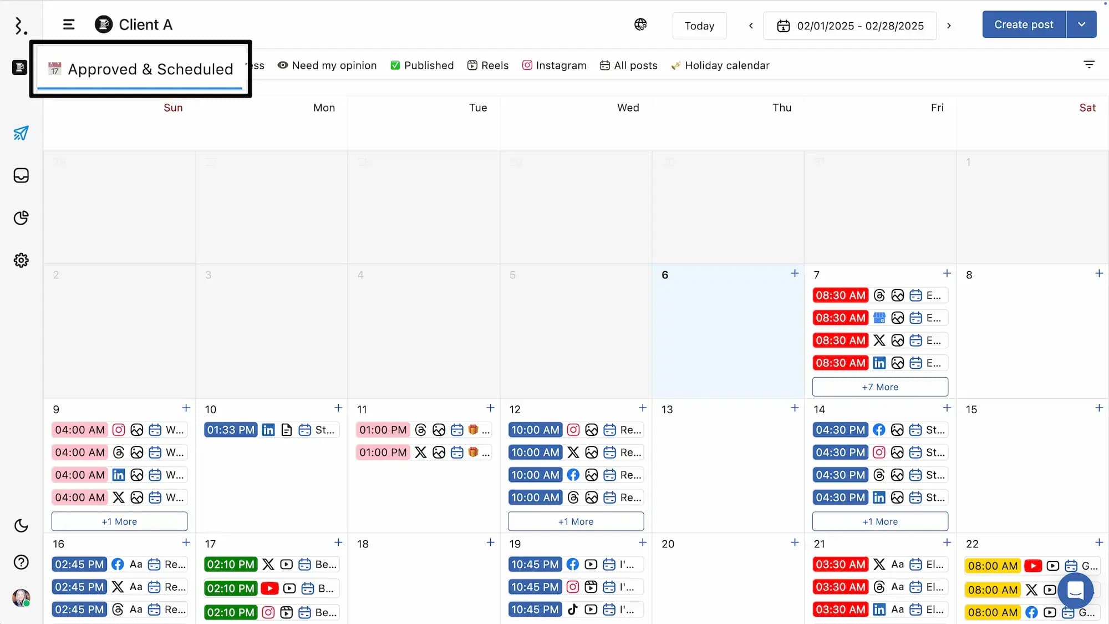1109x624 pixels.
Task: Expand the Create post dropdown arrow
Action: click(x=1081, y=24)
